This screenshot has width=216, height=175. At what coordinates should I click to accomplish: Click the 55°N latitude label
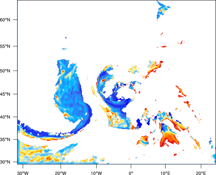[x=5, y=46]
